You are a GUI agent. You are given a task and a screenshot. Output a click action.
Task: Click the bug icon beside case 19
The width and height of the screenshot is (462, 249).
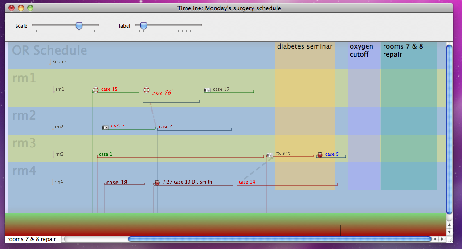157,182
